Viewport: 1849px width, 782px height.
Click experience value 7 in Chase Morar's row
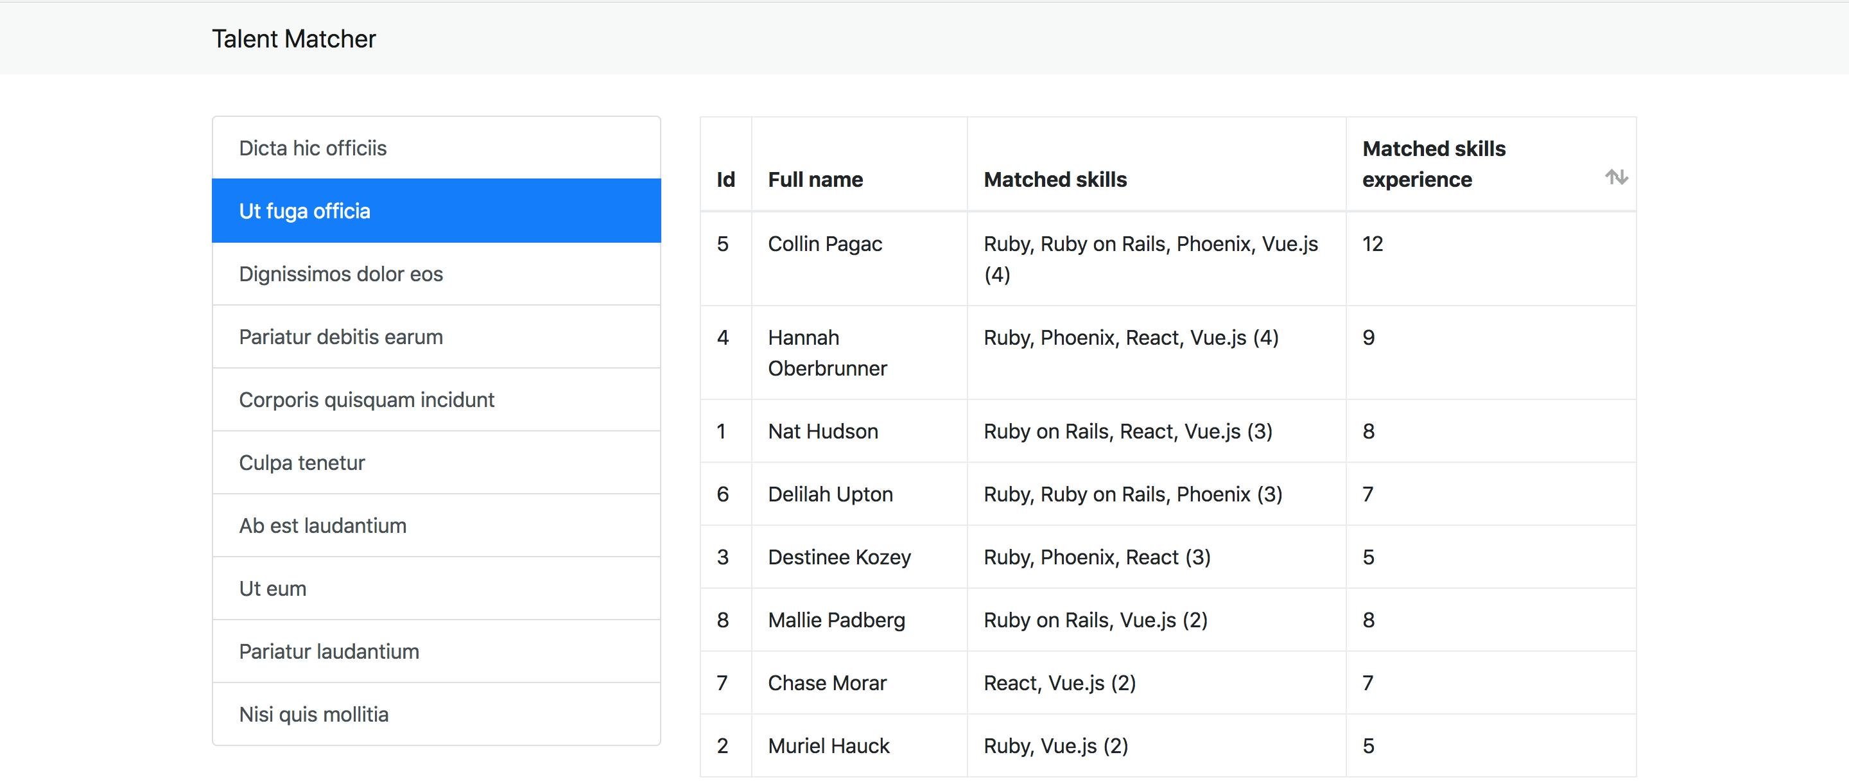[1368, 683]
